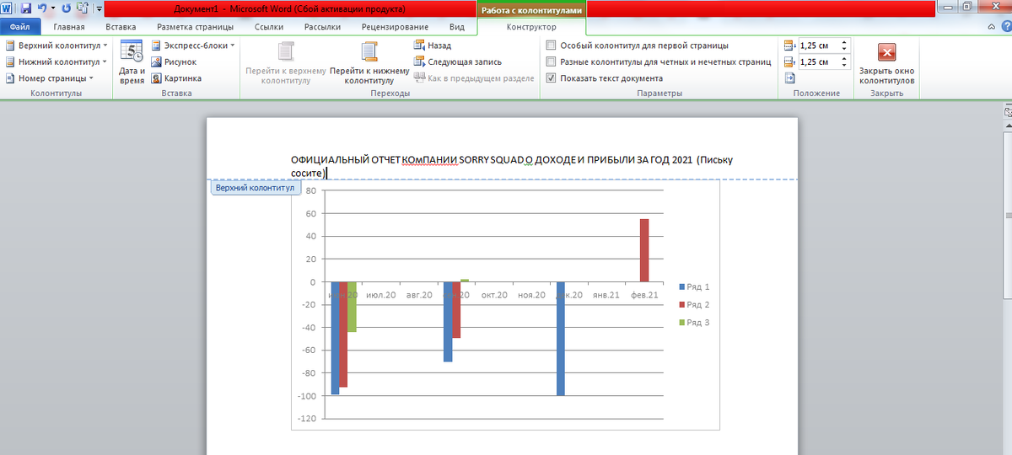Viewport: 1012px width, 455px height.
Task: Click the red фев.21 chart bar
Action: (x=644, y=250)
